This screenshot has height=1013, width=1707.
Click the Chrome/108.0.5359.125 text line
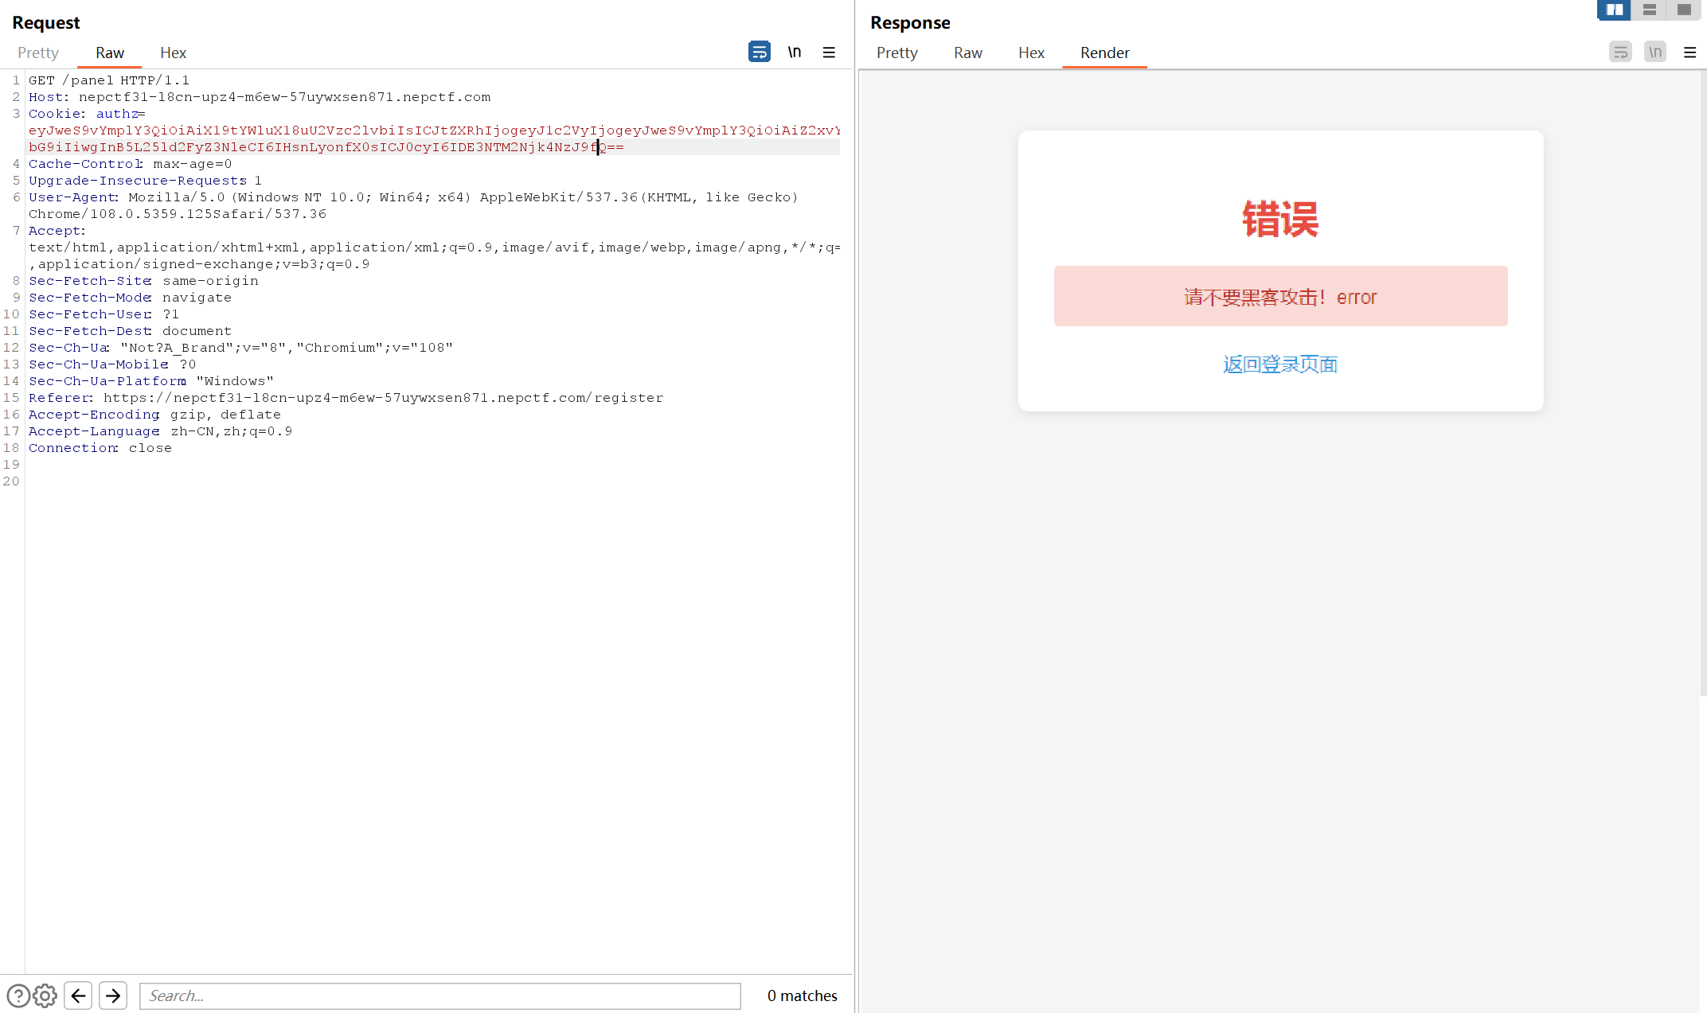click(x=178, y=214)
